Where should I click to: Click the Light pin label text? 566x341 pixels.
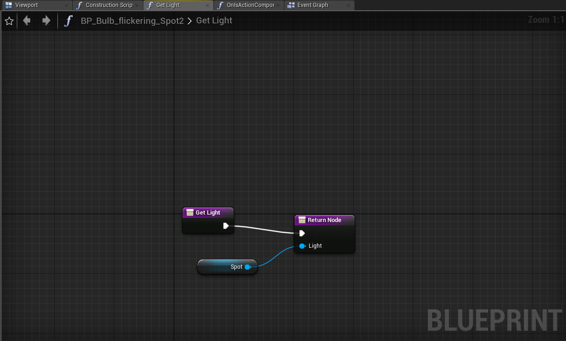(x=315, y=246)
